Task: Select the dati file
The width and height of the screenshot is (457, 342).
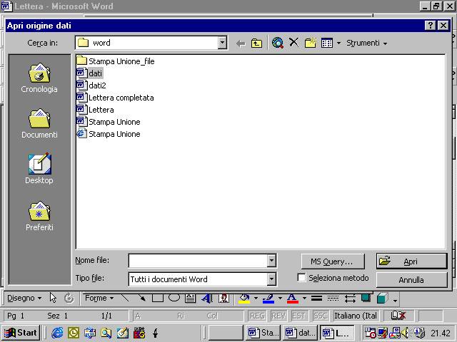Action: pos(90,73)
